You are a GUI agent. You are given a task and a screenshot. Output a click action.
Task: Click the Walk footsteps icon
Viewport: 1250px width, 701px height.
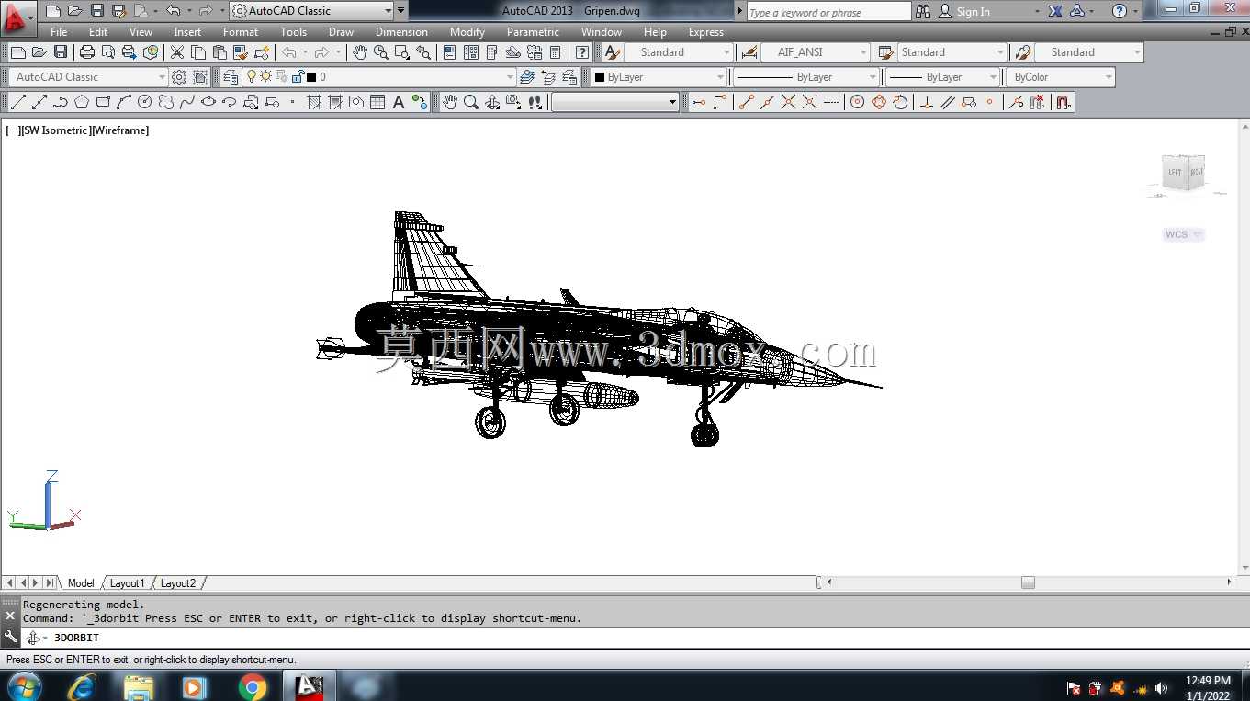(535, 102)
